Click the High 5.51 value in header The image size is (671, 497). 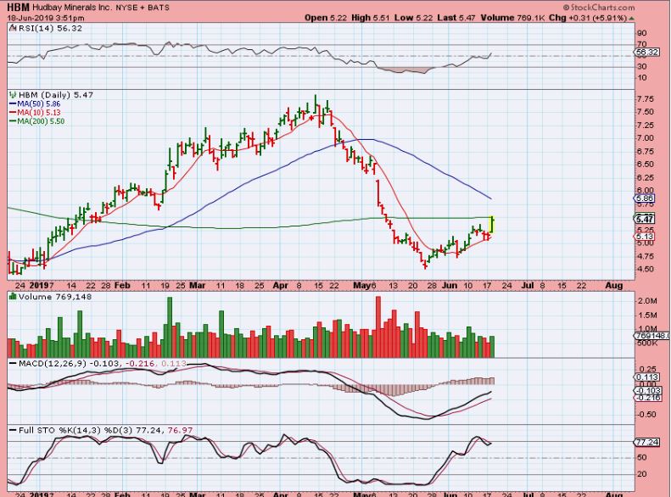tap(371, 18)
